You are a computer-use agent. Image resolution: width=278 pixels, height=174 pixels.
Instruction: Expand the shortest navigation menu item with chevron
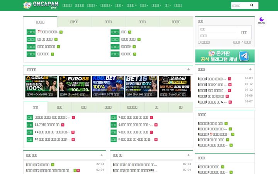pos(168,5)
